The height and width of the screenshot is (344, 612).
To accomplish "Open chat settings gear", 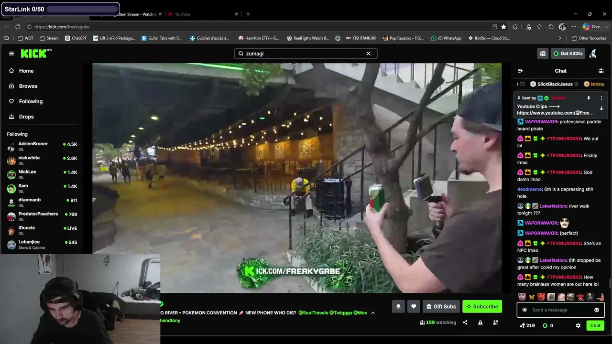I will coord(578,325).
